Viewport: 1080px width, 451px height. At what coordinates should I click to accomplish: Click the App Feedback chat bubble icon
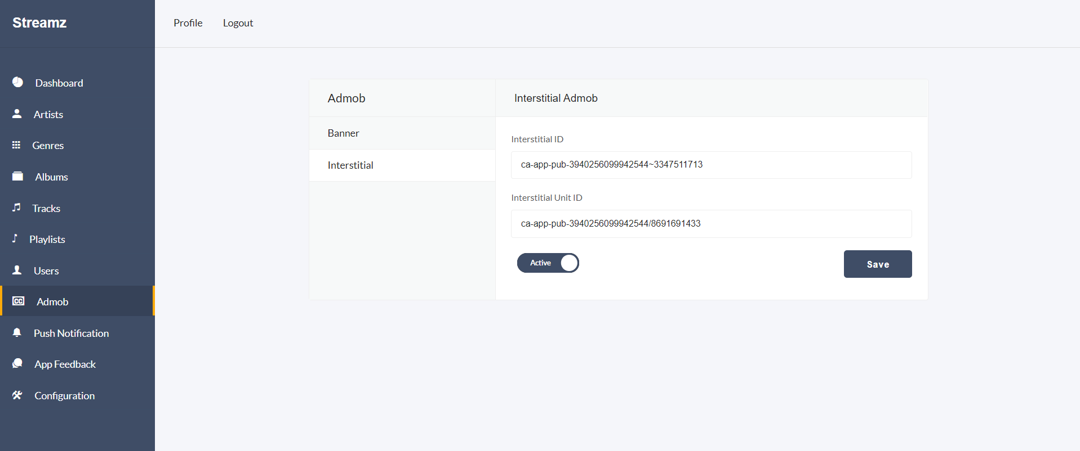(17, 363)
